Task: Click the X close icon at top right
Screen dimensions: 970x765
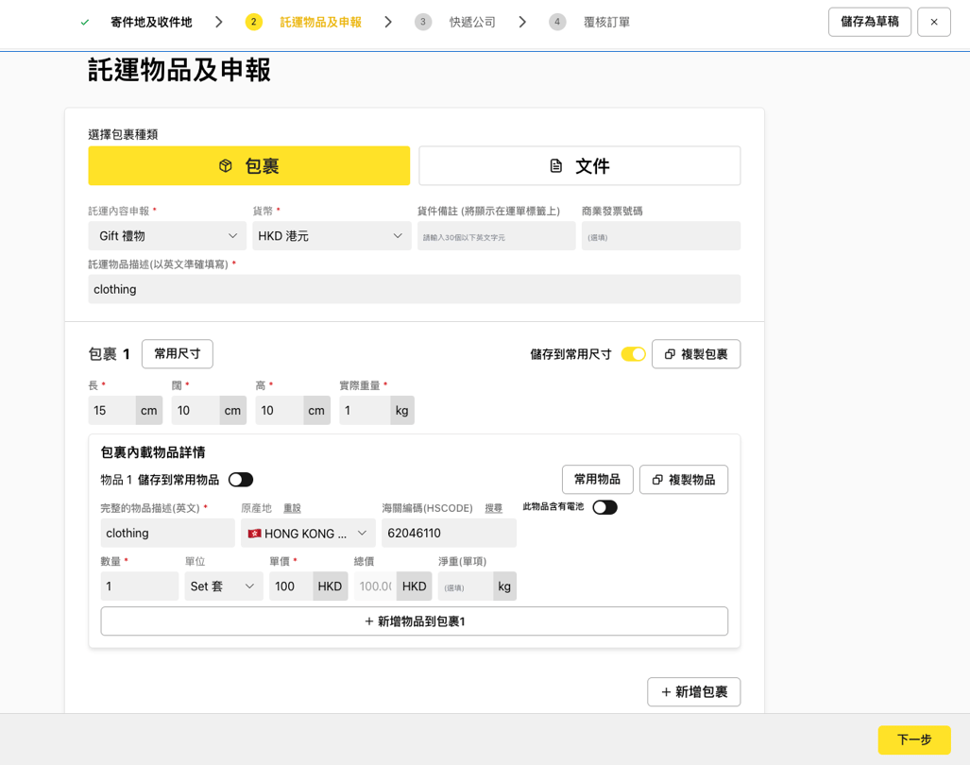Action: (933, 22)
